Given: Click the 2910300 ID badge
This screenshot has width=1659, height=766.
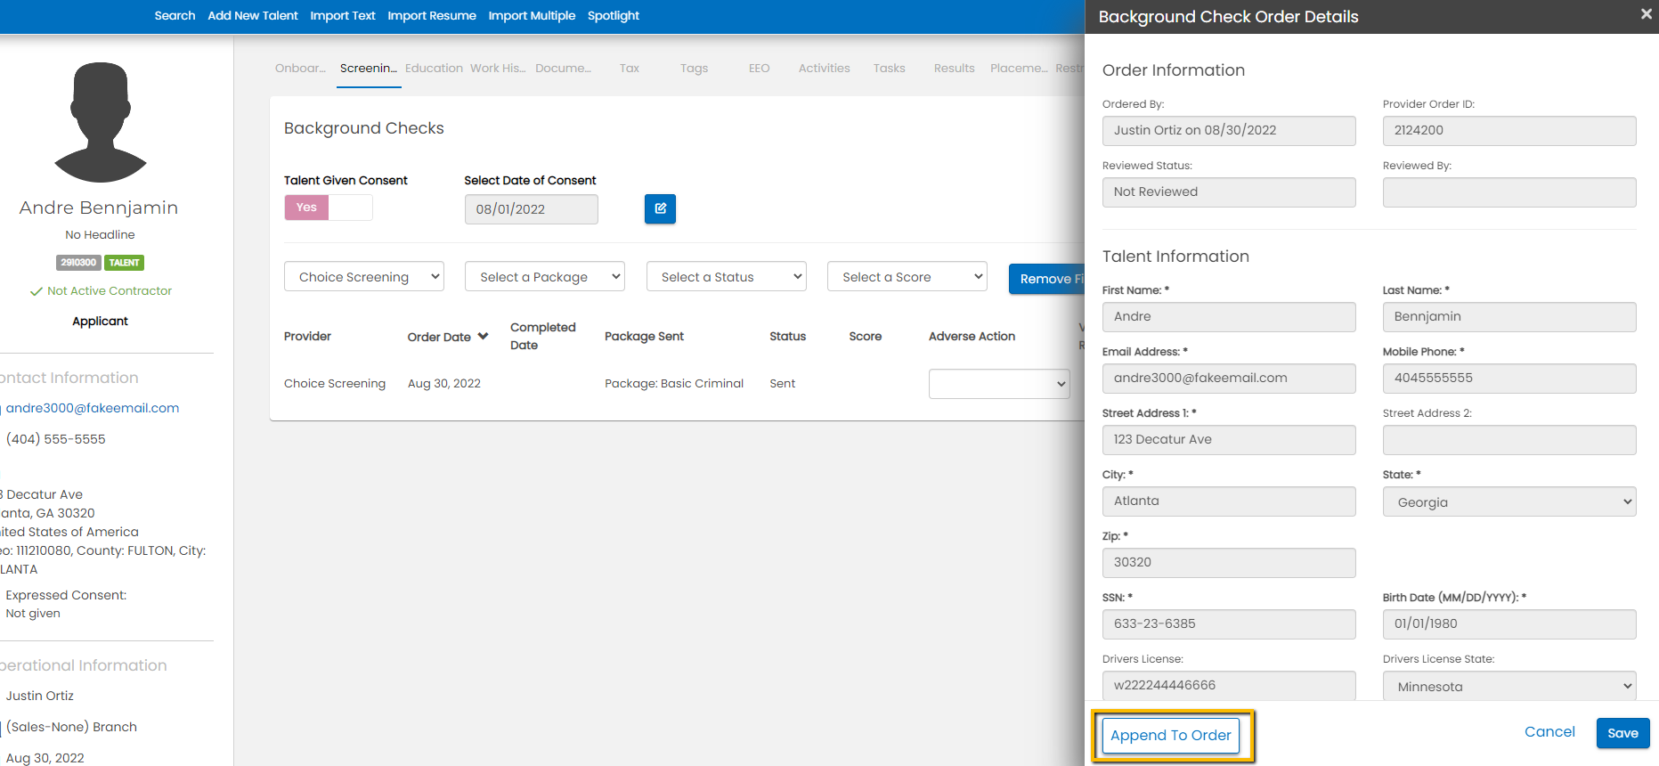Looking at the screenshot, I should point(78,263).
